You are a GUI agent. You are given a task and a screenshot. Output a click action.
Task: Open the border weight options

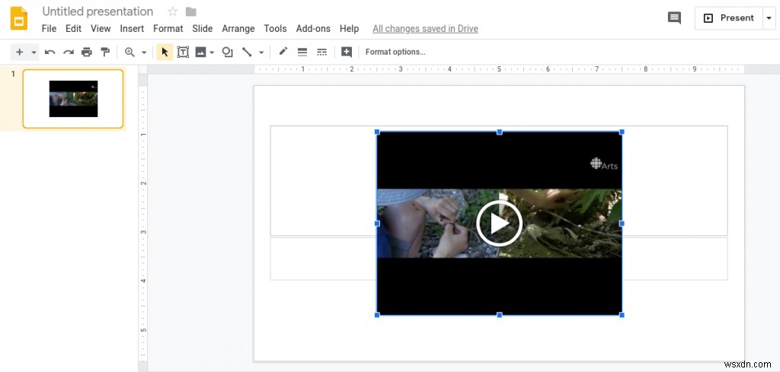(x=302, y=52)
